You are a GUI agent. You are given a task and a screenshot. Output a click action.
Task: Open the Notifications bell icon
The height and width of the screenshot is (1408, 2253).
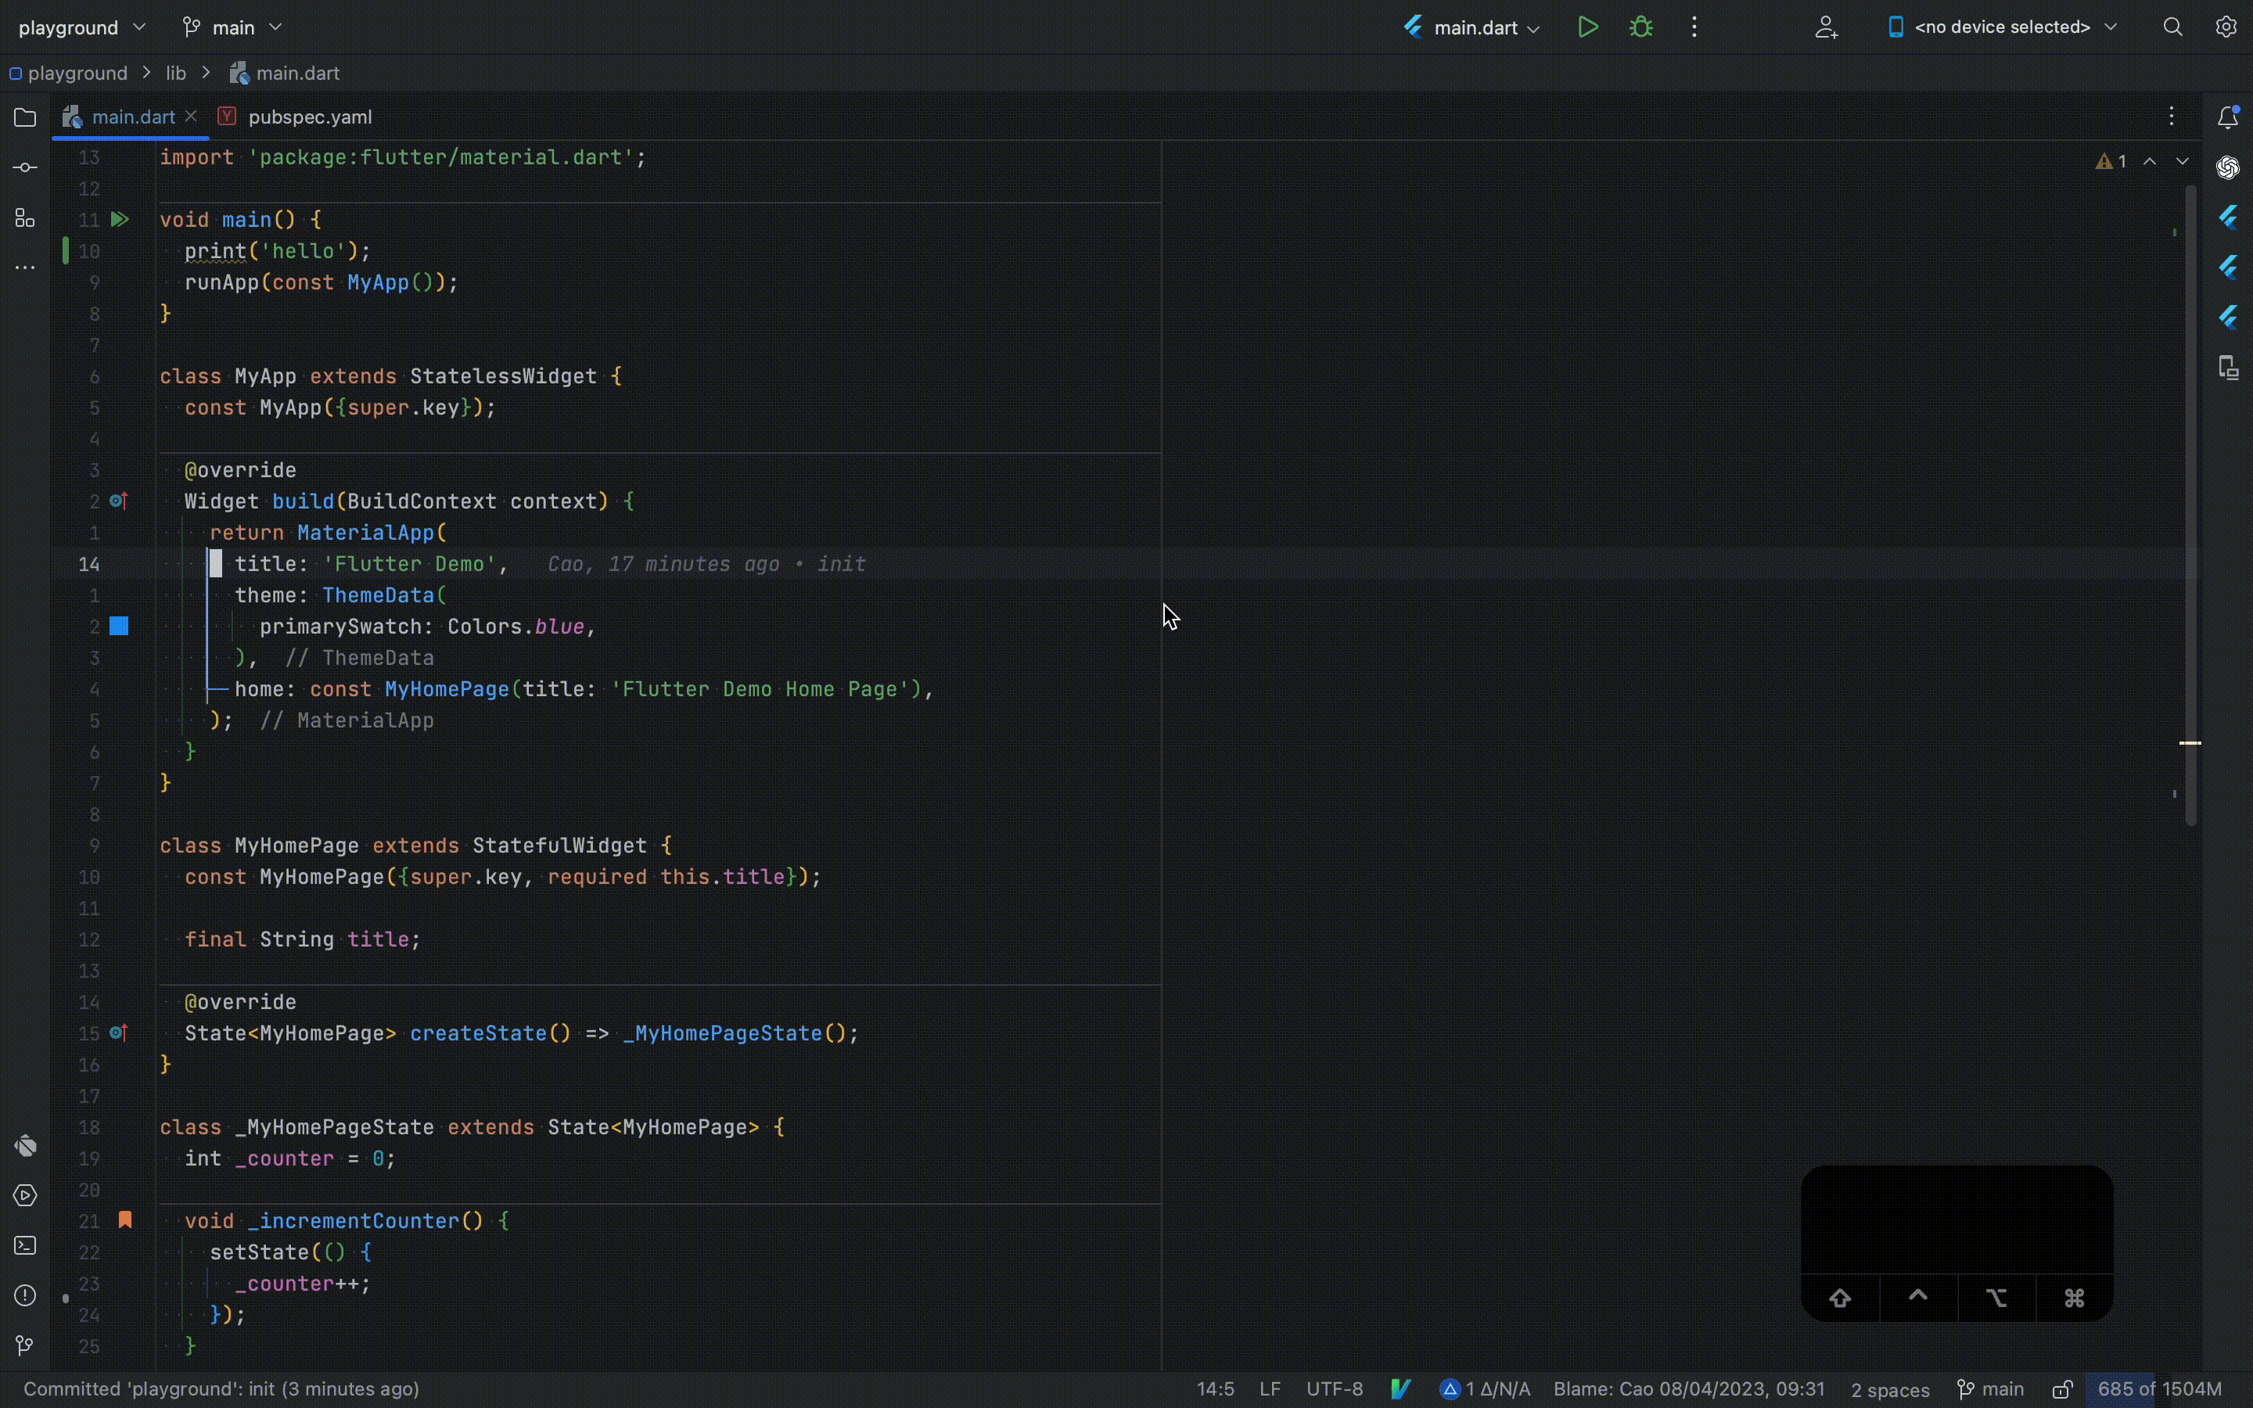click(2227, 117)
